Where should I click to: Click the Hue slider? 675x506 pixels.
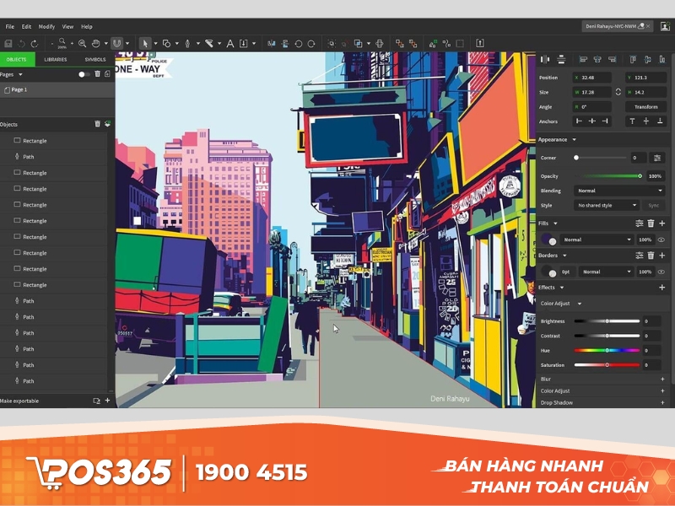point(607,351)
